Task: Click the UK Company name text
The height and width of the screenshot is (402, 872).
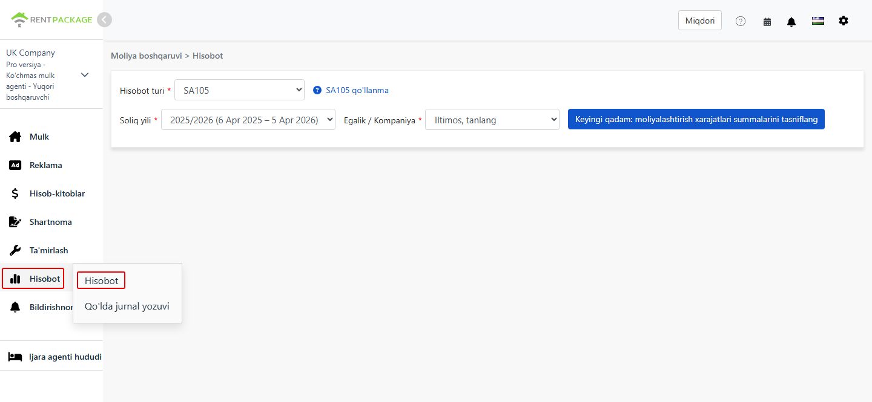Action: point(30,53)
